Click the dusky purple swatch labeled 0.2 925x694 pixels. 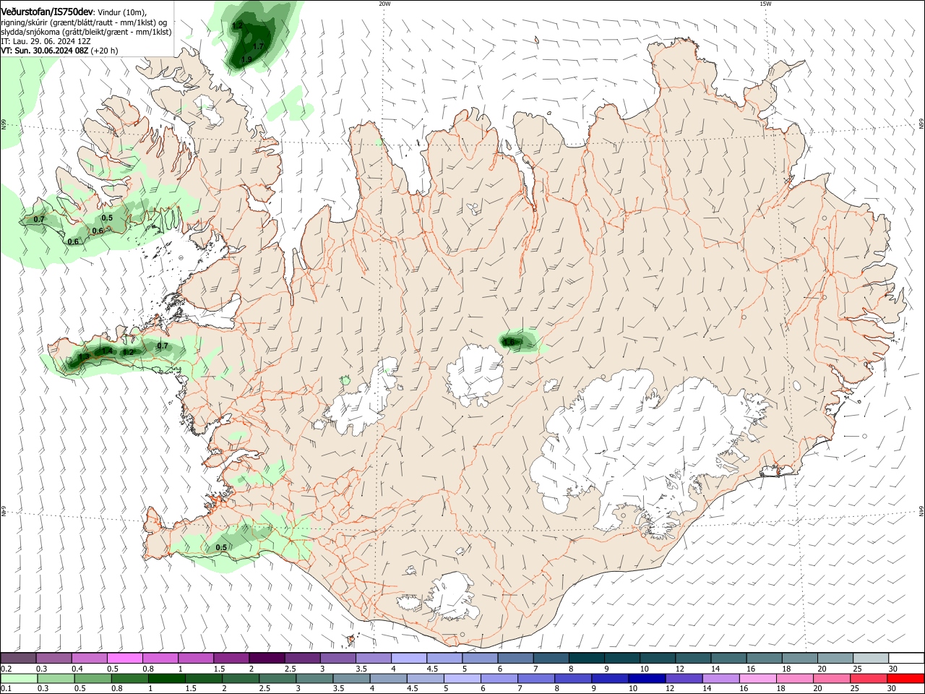[18, 659]
